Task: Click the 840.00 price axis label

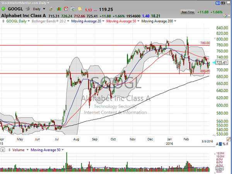Action: [222, 28]
